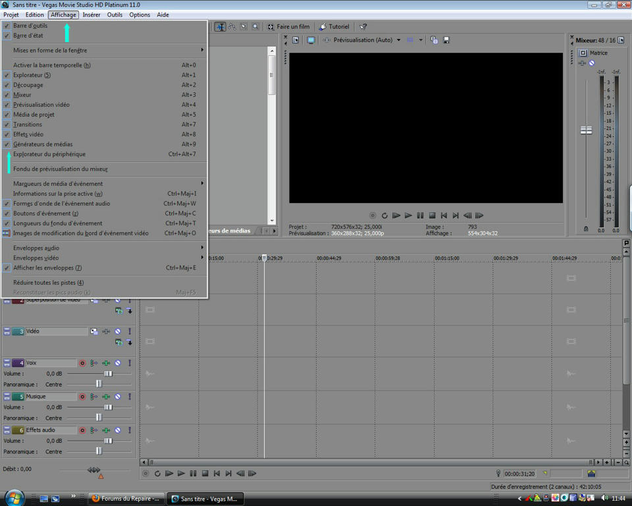Toggle Mixeur window menu item
This screenshot has height=506, width=632.
(105, 95)
